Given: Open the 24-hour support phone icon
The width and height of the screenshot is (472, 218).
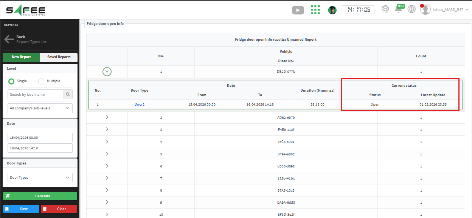Looking at the screenshot, I should pyautogui.click(x=385, y=9).
